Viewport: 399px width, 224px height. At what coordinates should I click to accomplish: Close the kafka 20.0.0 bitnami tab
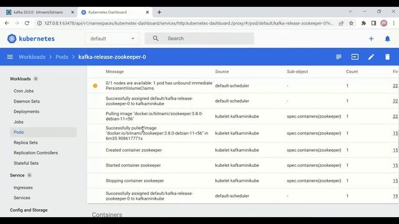[72, 12]
